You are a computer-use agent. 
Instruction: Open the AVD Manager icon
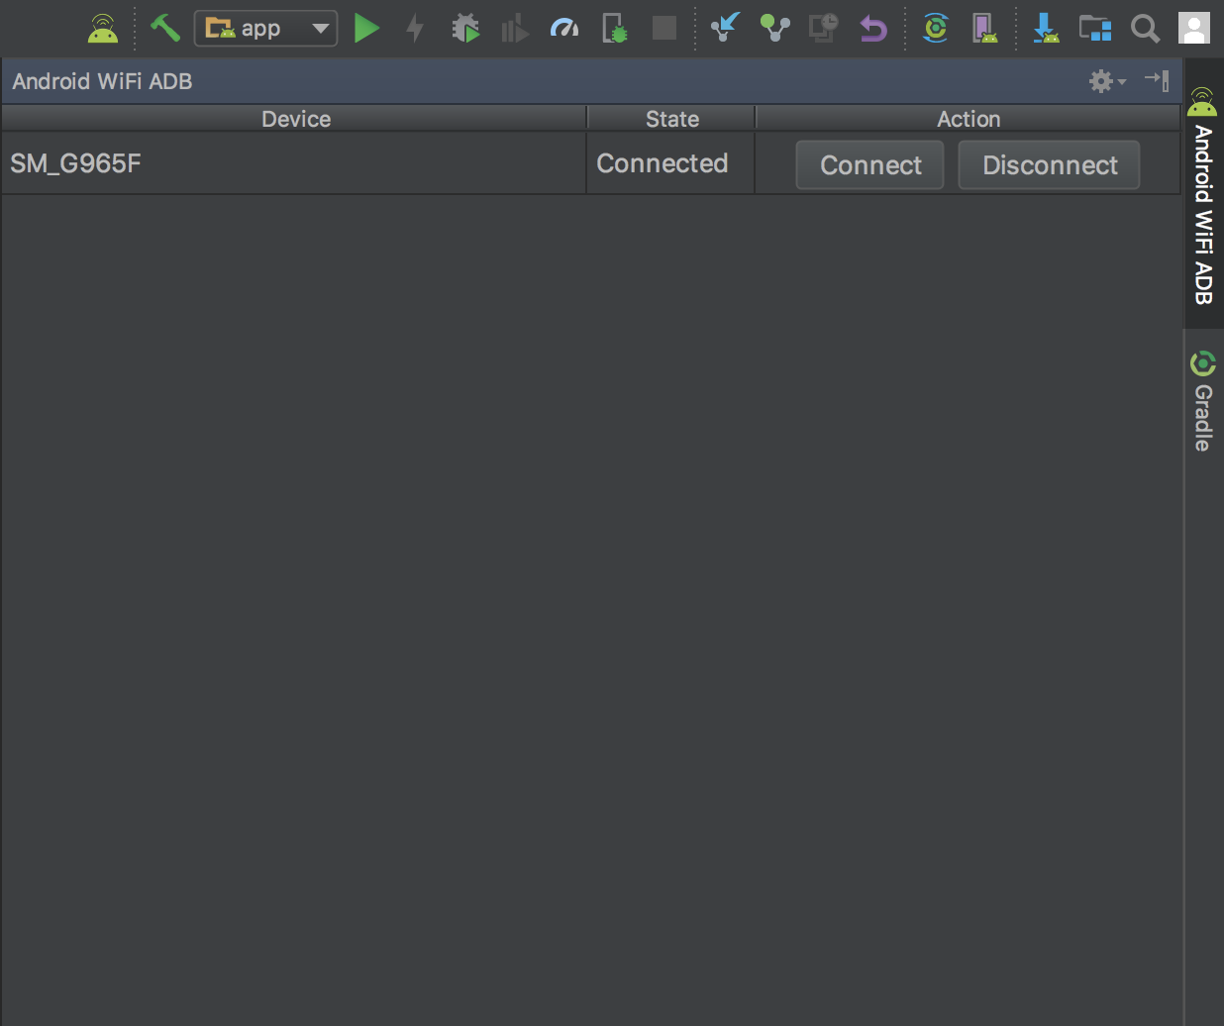984,28
